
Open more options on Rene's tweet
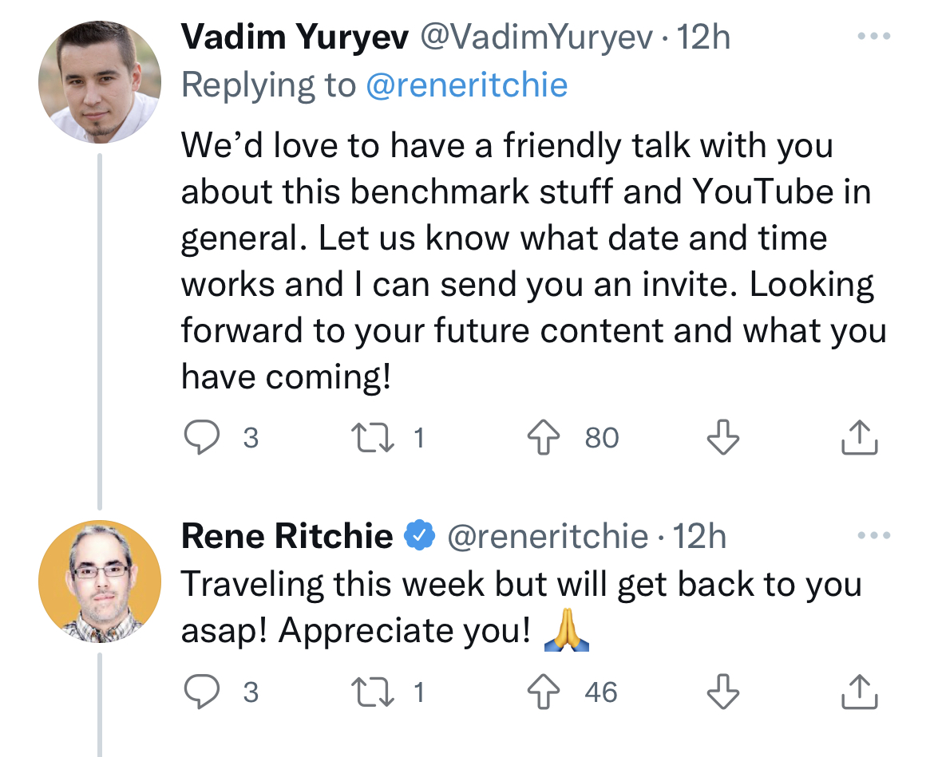(x=872, y=536)
